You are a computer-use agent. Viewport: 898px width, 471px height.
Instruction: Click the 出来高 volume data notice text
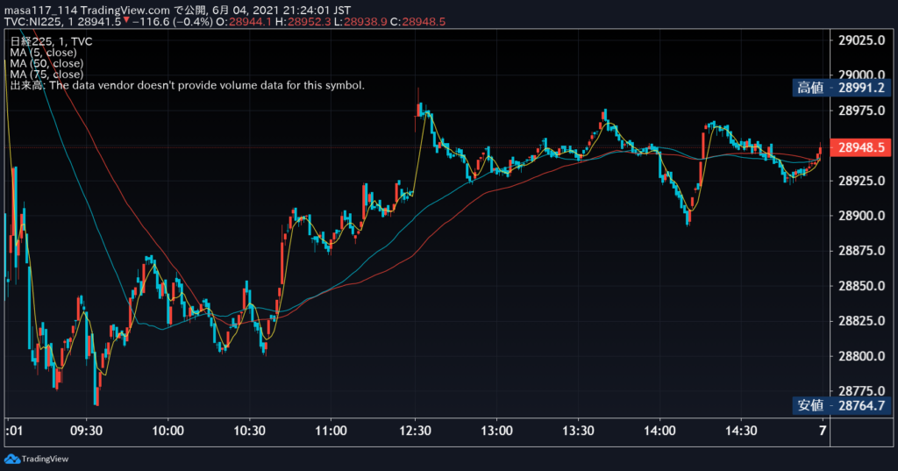coord(188,85)
